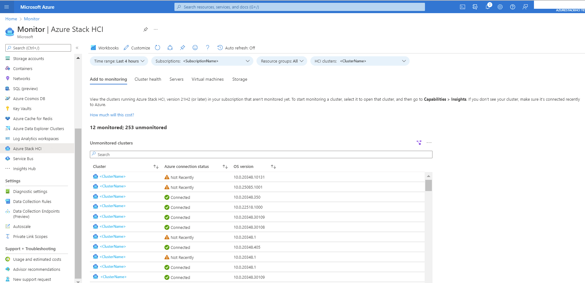Open cluster with OS version 10.0.20348.10131
This screenshot has width=585, height=283.
coord(112,177)
